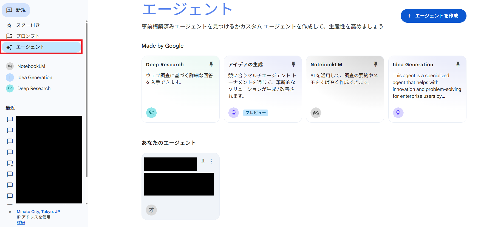The image size is (478, 227).
Task: Click the 最近 section label
Action: [10, 108]
